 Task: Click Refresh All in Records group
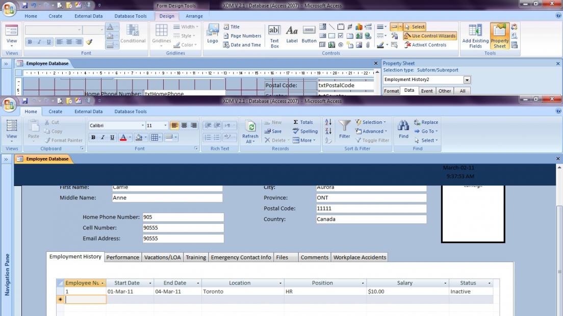[250, 131]
